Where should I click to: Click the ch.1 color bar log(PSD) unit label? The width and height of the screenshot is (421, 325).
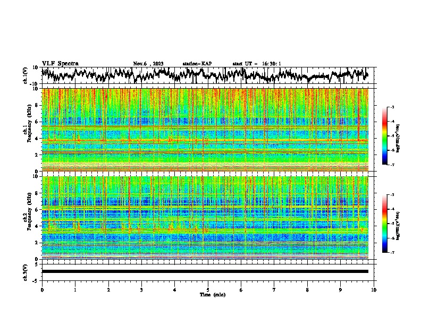click(398, 139)
